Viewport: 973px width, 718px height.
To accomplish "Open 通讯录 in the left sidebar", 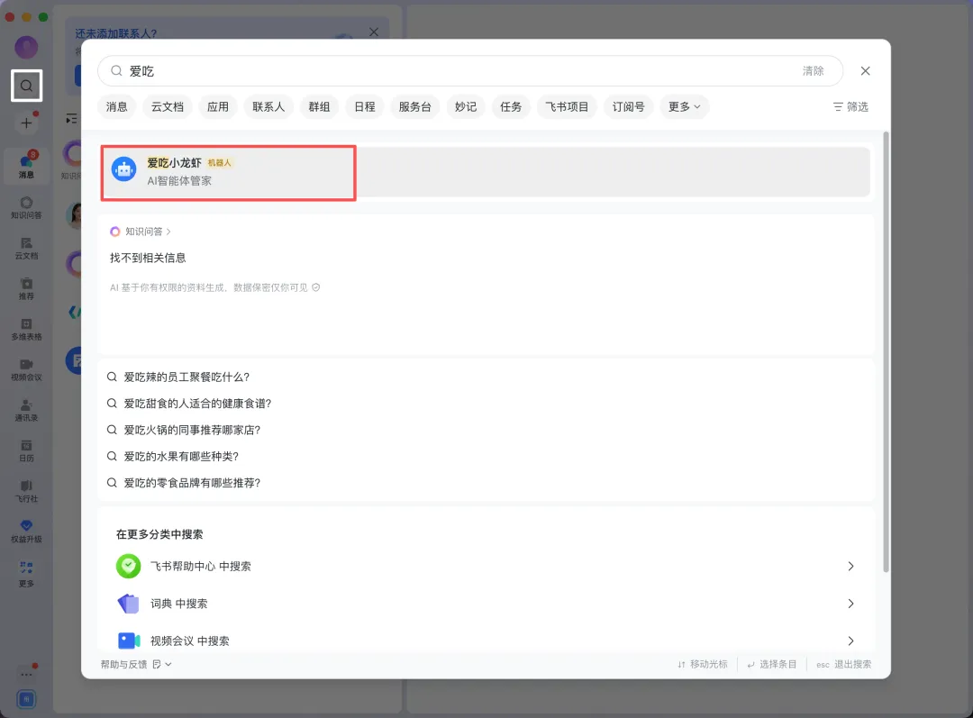I will coord(27,410).
